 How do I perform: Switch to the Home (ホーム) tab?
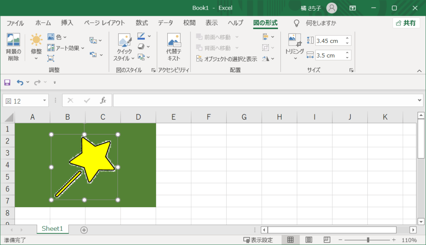(43, 23)
